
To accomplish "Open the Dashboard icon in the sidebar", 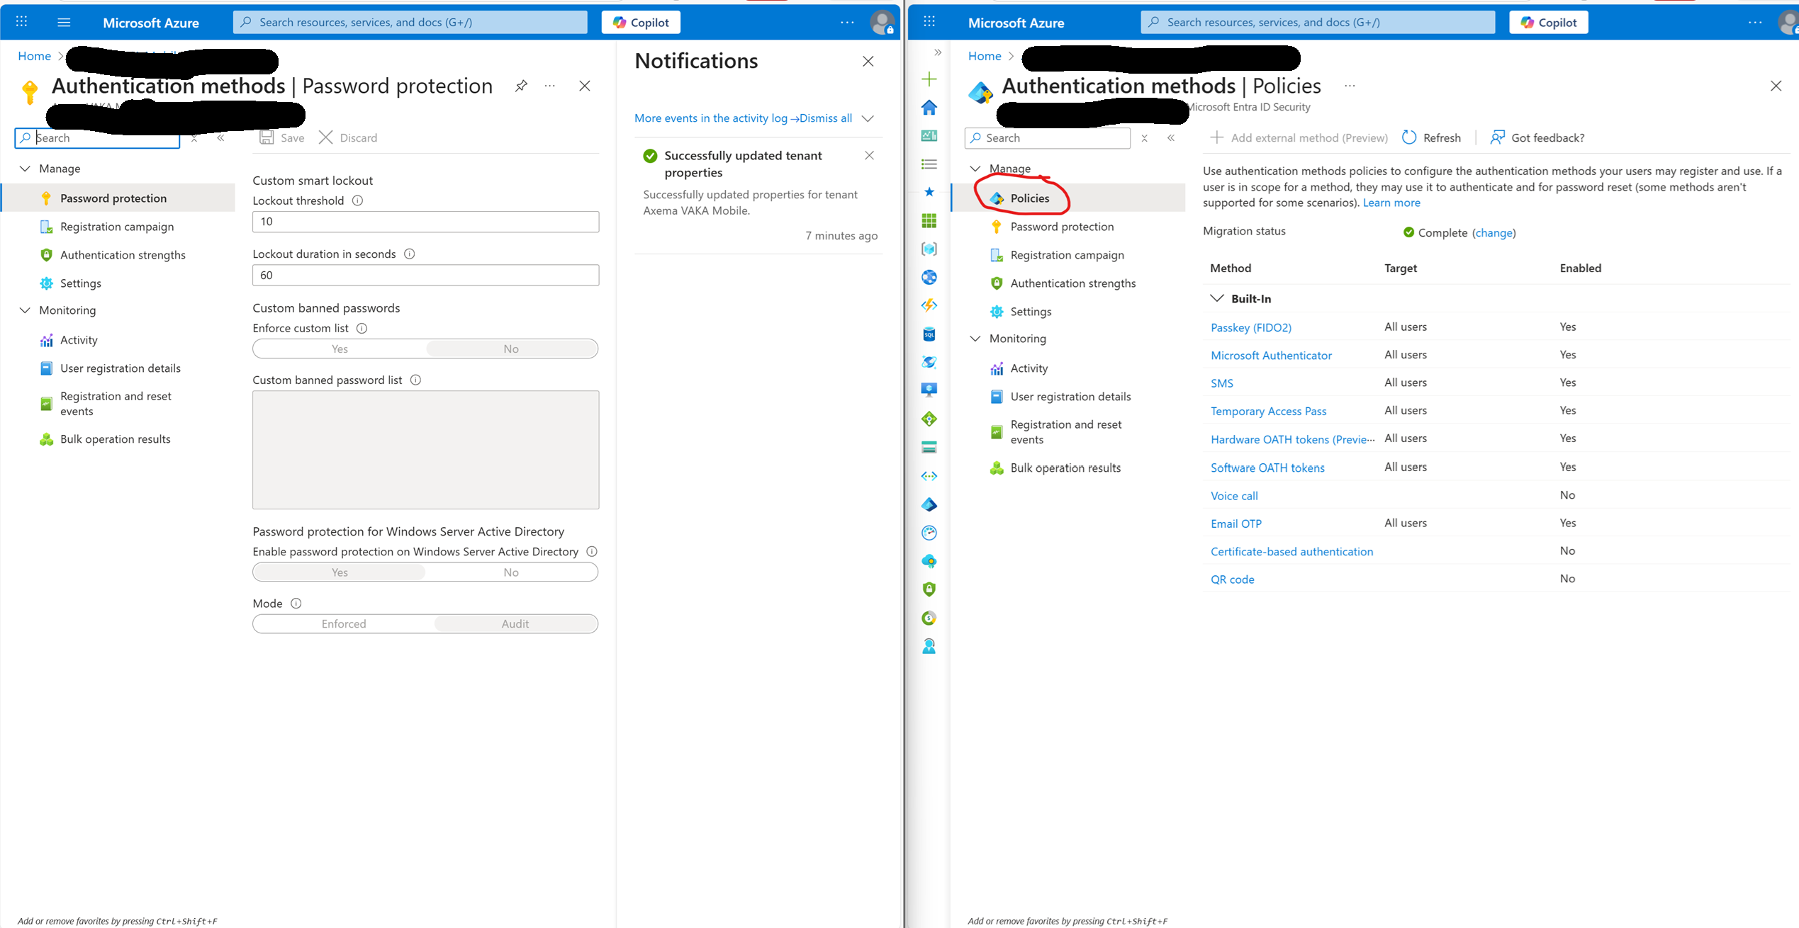I will 929,135.
